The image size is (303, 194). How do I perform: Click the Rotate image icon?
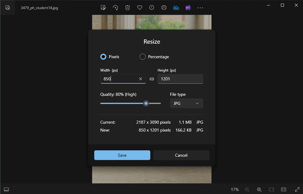pyautogui.click(x=115, y=8)
